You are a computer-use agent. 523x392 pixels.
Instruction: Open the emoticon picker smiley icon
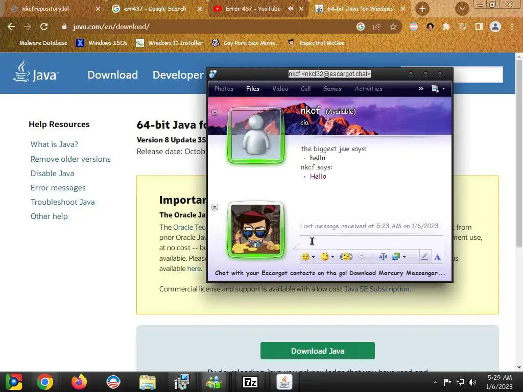pyautogui.click(x=305, y=257)
